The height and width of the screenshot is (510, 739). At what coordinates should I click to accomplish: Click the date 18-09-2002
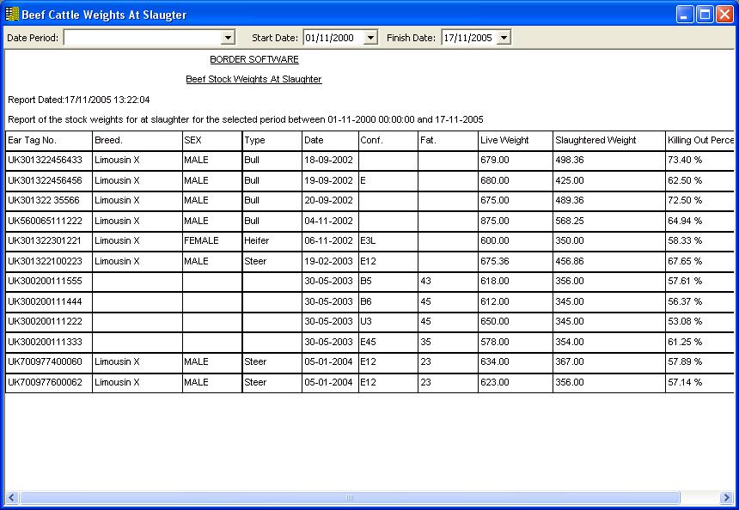coord(328,160)
